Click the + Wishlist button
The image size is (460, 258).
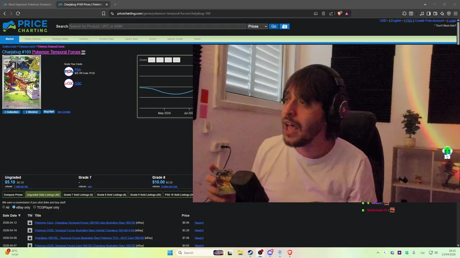pyautogui.click(x=32, y=112)
